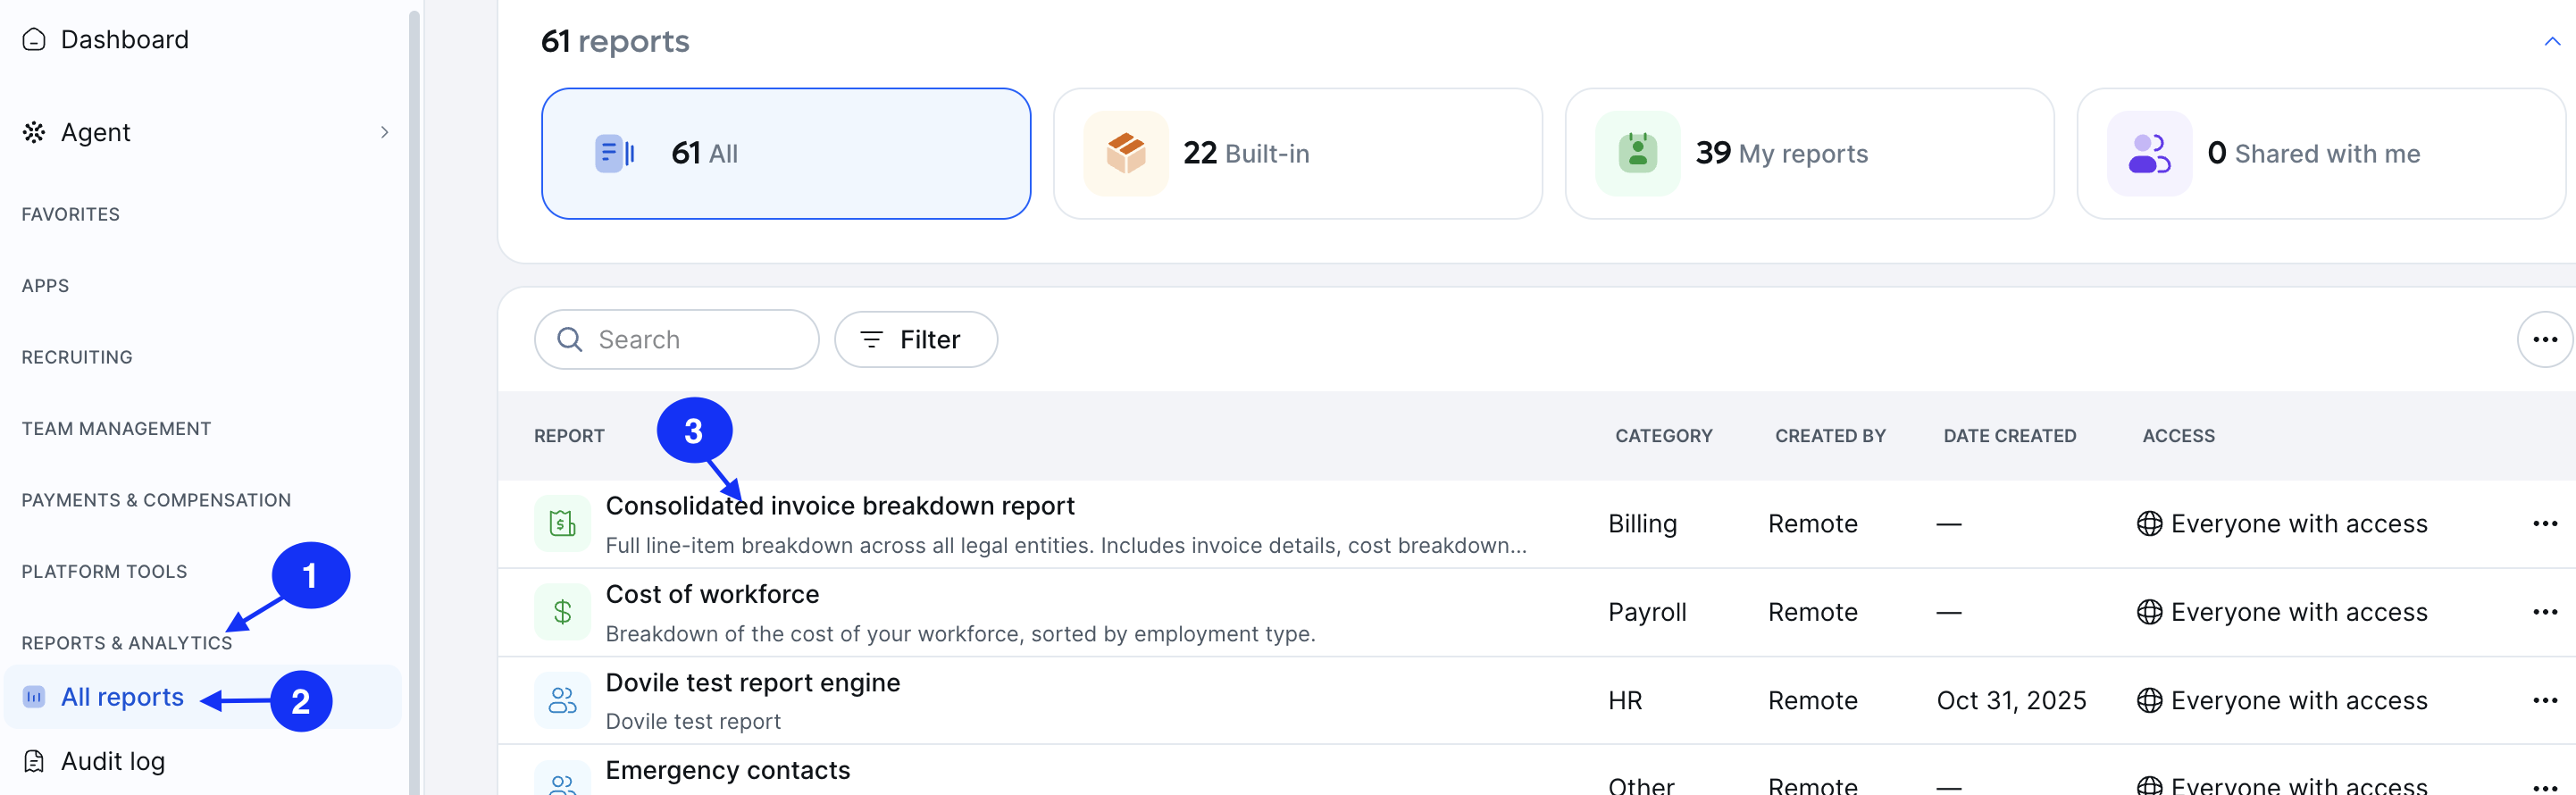Click the Consolidated invoice report icon

pos(563,523)
